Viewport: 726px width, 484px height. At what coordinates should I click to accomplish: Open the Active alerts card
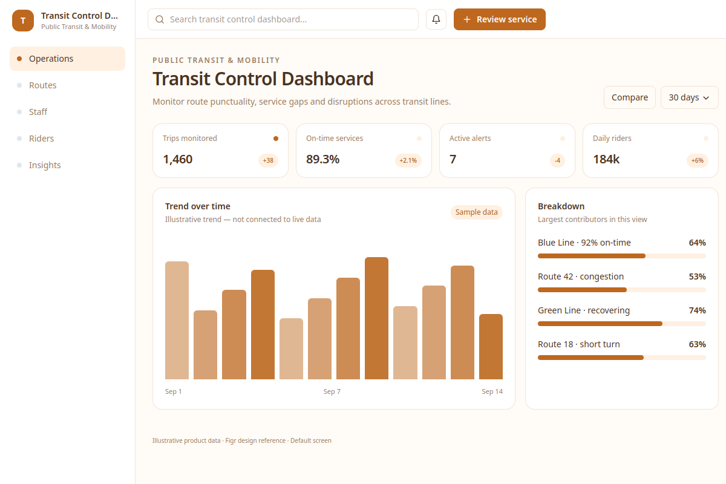(507, 151)
